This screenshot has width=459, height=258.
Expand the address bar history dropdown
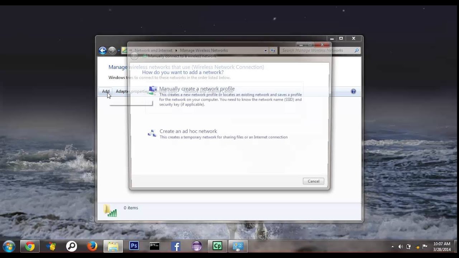point(266,51)
